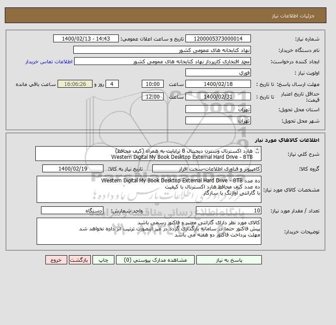
Task: Open اطلاعات تماس خریدار link
Action: pos(49,62)
